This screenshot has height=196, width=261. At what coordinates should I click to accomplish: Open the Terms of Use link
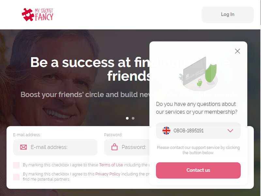pos(111,165)
